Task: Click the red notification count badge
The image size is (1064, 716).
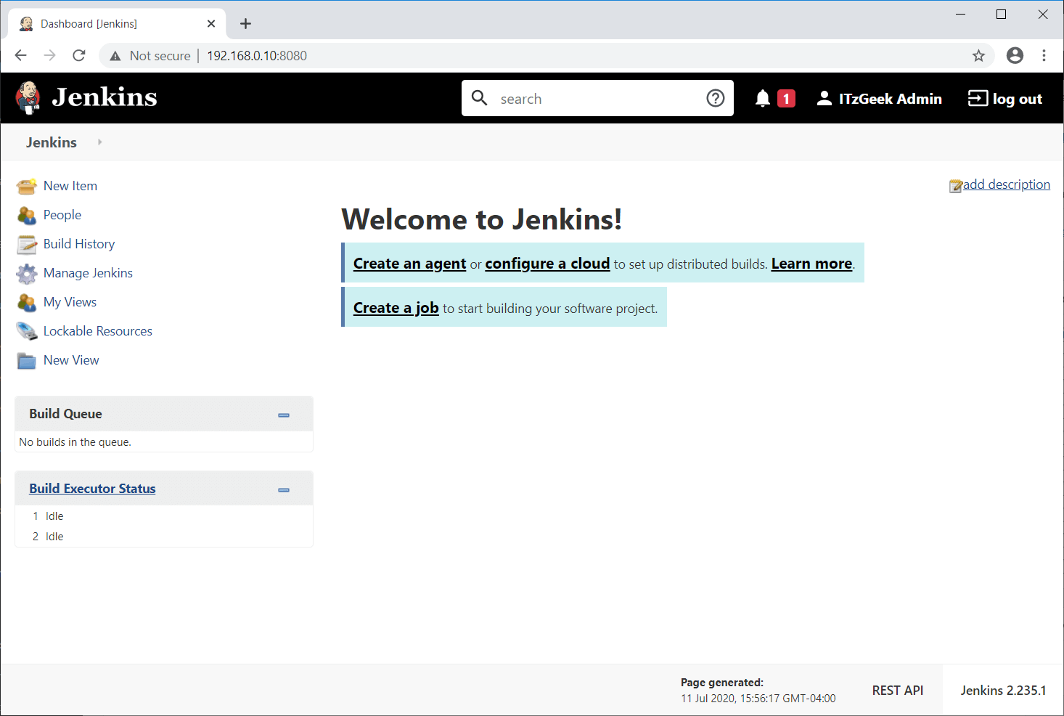Action: (x=786, y=99)
